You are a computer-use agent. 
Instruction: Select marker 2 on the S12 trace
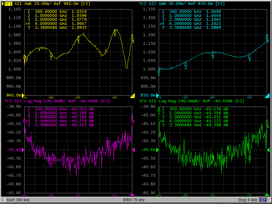pyautogui.click(x=51, y=162)
